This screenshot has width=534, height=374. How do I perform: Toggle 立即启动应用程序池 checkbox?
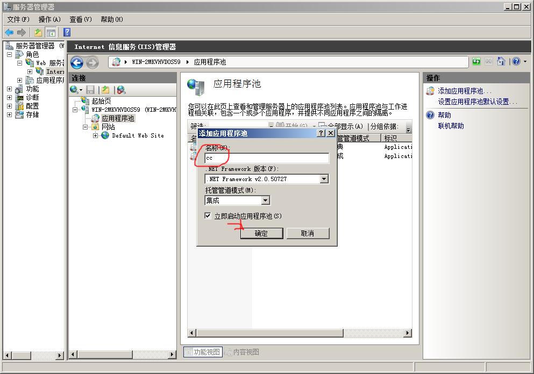pyautogui.click(x=208, y=216)
